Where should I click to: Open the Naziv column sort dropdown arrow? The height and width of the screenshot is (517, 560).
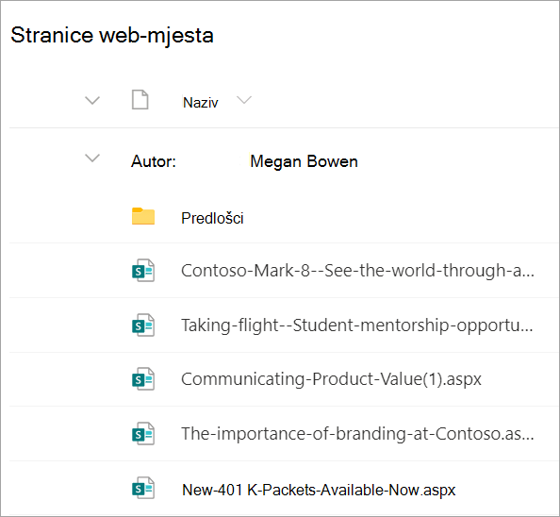pyautogui.click(x=244, y=100)
